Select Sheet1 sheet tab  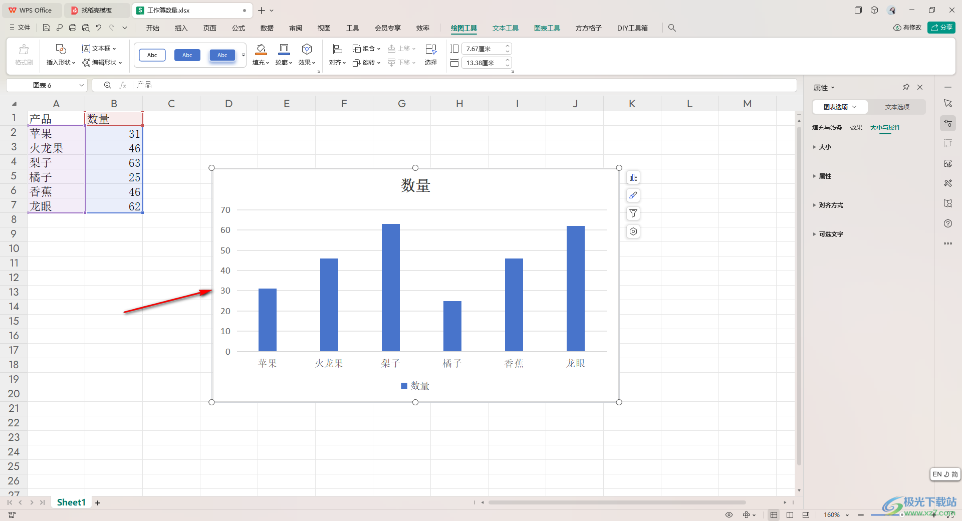71,502
